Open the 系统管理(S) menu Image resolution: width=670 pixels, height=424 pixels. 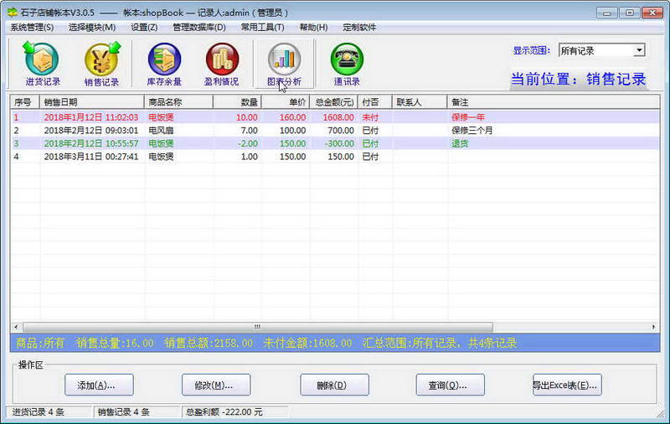coord(32,27)
